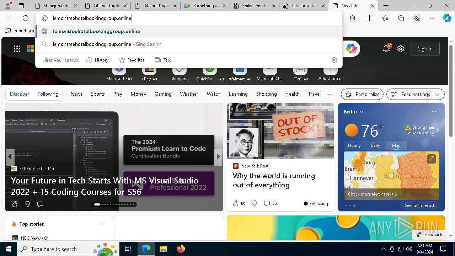Click the Sign in button

click(x=425, y=49)
